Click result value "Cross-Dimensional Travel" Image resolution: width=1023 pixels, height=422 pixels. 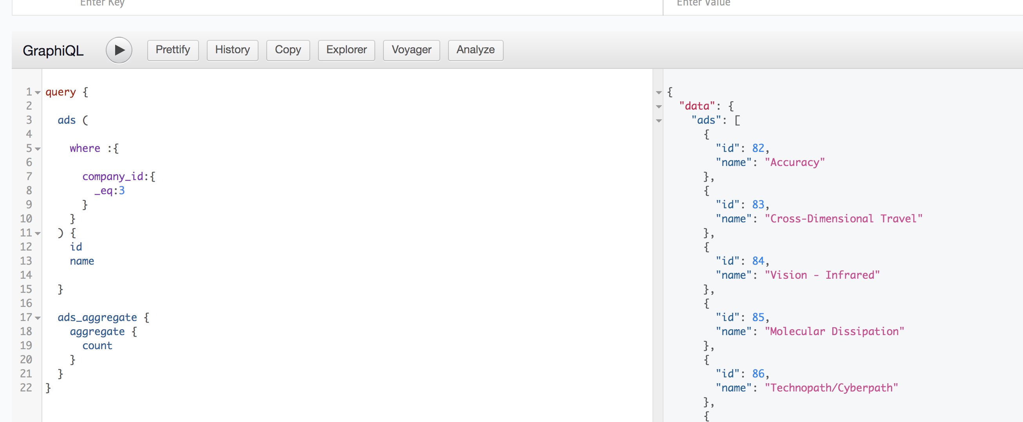click(844, 219)
